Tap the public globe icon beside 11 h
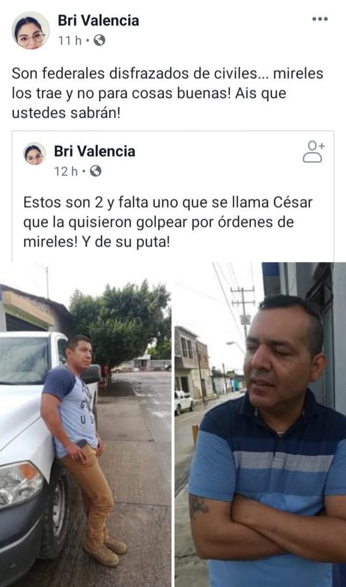The width and height of the screenshot is (346, 587). [99, 40]
